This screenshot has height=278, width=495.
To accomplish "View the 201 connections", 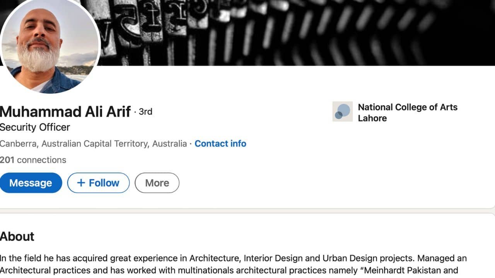I will point(33,160).
